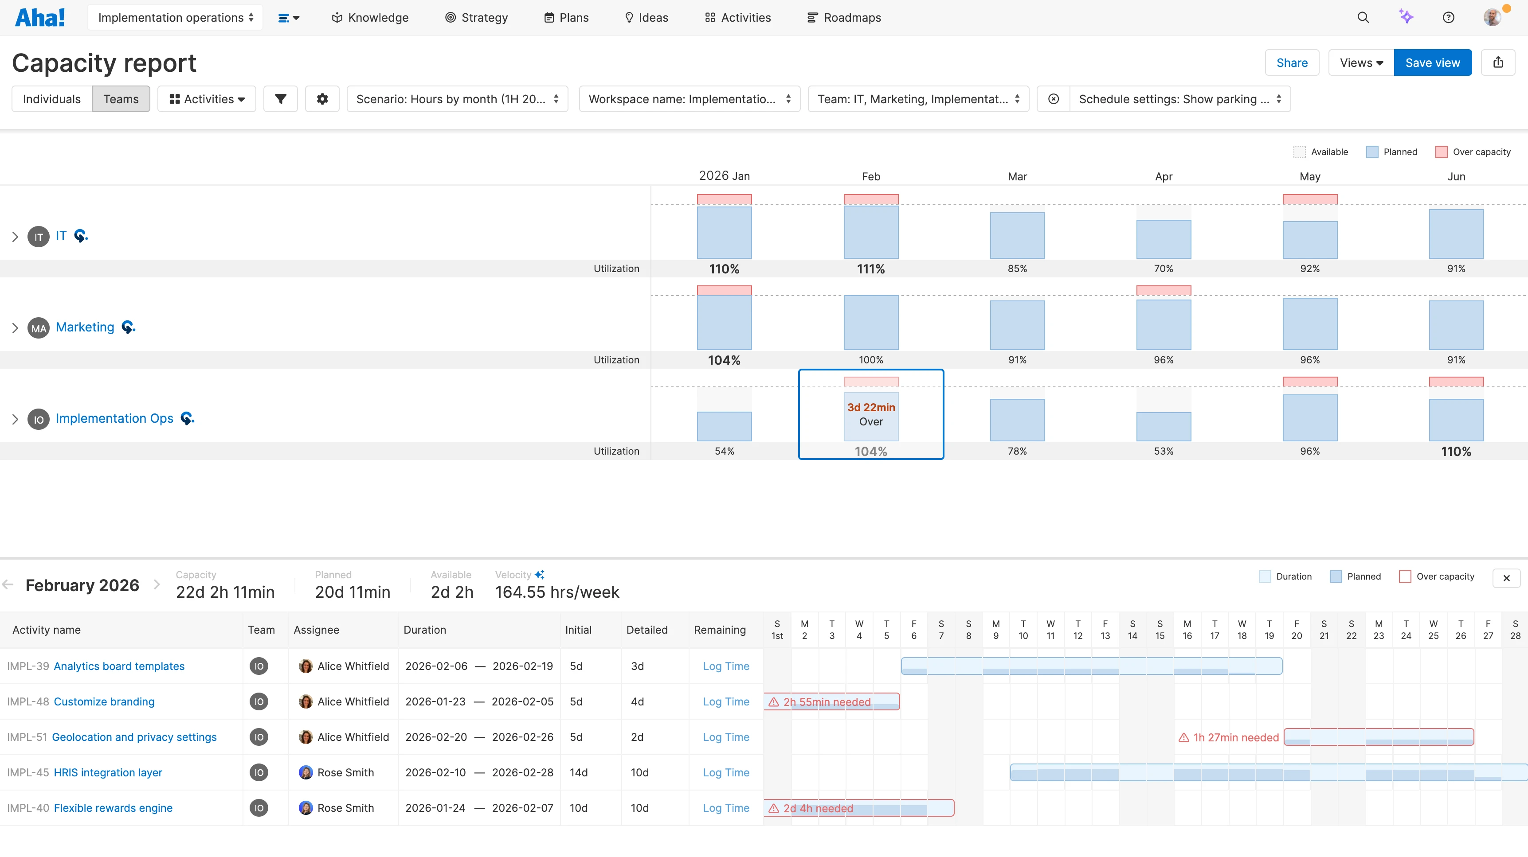Open the Scenario dropdown
This screenshot has width=1528, height=857.
point(457,99)
